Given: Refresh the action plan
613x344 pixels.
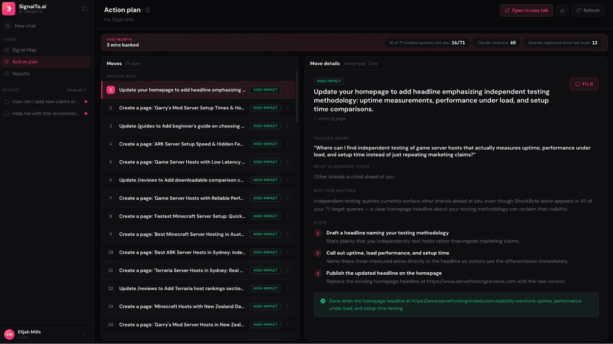Looking at the screenshot, I should click(588, 11).
